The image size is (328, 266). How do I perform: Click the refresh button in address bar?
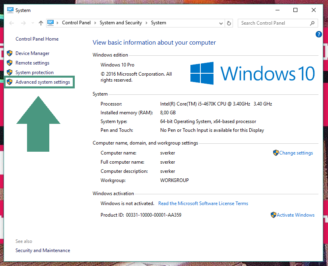click(x=229, y=23)
